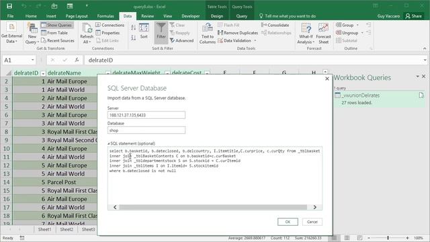Image resolution: width=430 pixels, height=242 pixels.
Task: Open Get External Data menu
Action: [x=11, y=34]
